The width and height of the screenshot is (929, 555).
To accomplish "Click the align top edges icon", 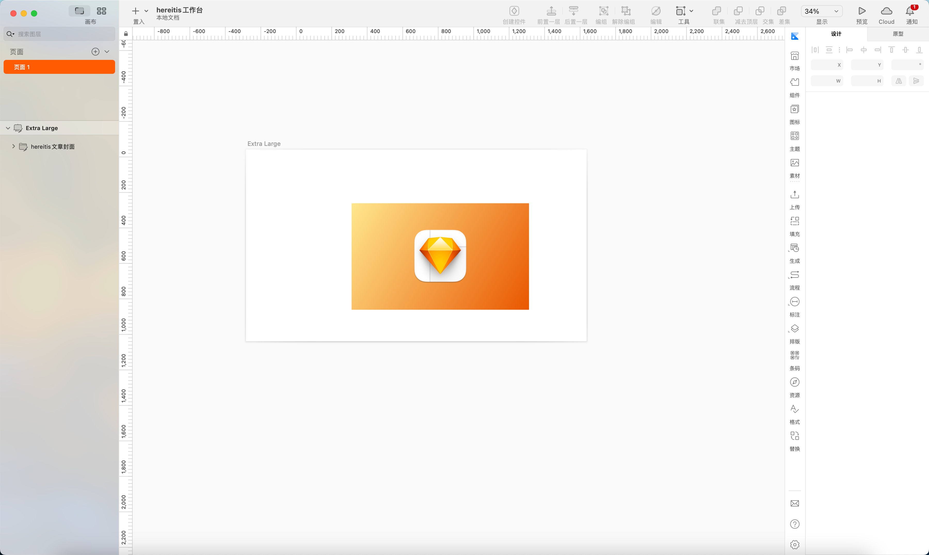I will pyautogui.click(x=891, y=50).
